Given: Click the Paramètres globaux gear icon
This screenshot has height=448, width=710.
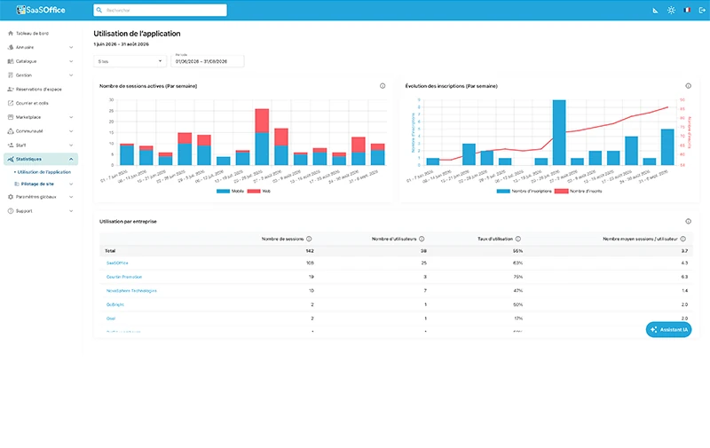Looking at the screenshot, I should pyautogui.click(x=11, y=197).
